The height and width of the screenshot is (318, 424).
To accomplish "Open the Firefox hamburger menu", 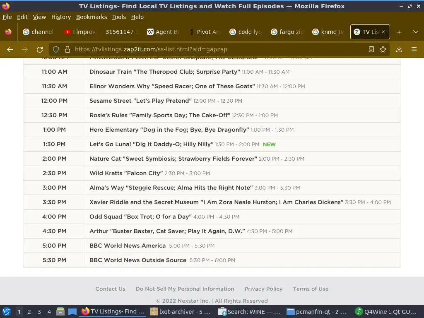I will point(414,49).
